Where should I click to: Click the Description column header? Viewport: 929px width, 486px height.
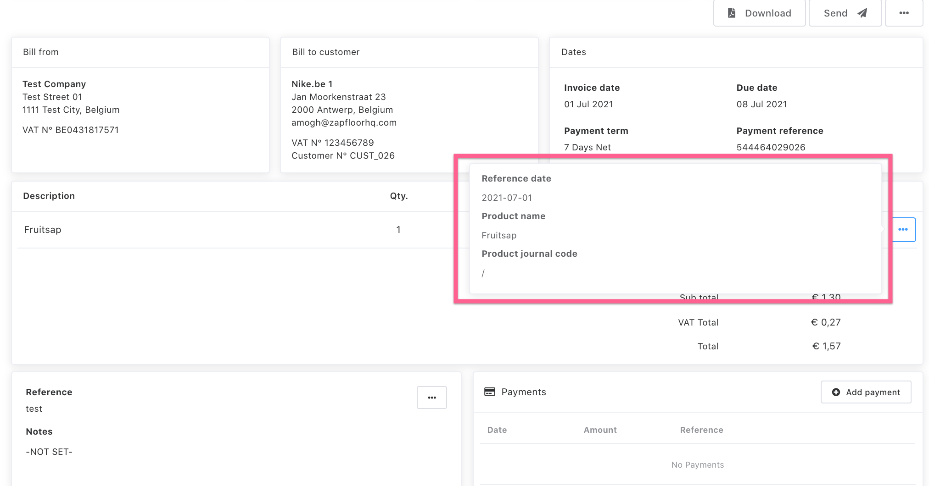(x=49, y=196)
